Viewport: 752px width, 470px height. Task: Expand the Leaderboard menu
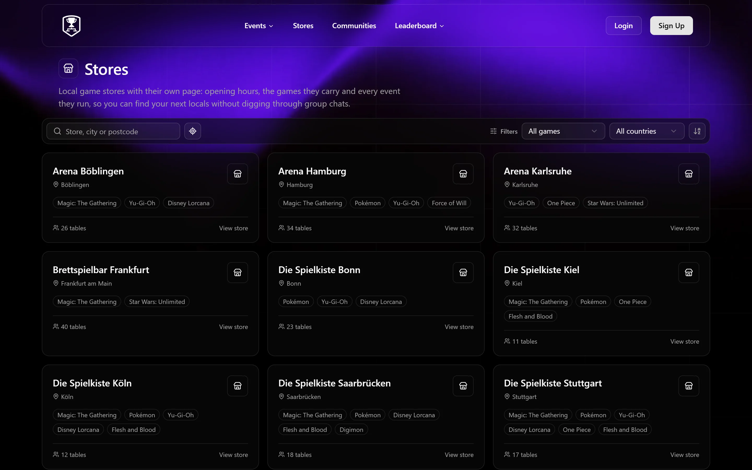(419, 26)
